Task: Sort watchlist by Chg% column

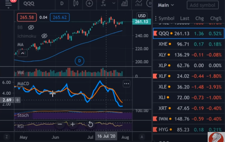Action: 216,18
